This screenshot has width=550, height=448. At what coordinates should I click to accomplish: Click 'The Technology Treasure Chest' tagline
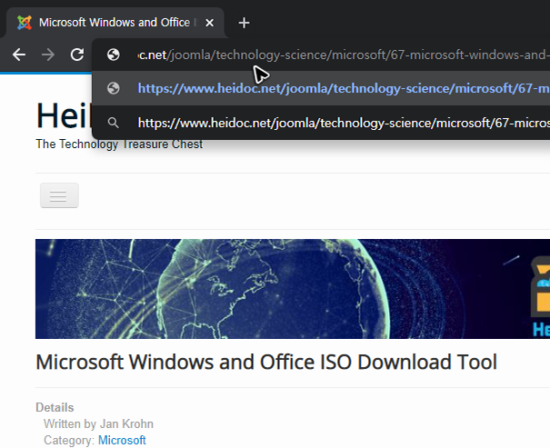pyautogui.click(x=119, y=144)
